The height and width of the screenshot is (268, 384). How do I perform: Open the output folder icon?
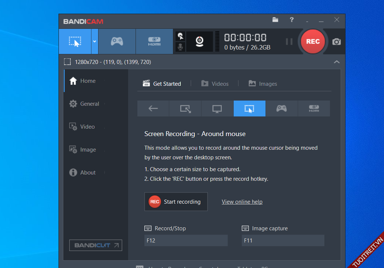[x=275, y=20]
